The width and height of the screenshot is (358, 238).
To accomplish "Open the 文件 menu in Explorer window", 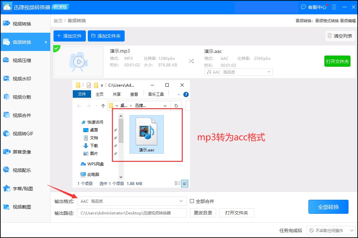I will click(x=82, y=94).
